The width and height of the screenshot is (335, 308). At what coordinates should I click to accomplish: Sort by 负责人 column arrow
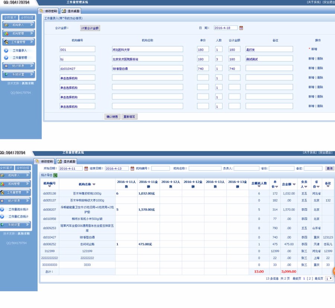(x=306, y=187)
